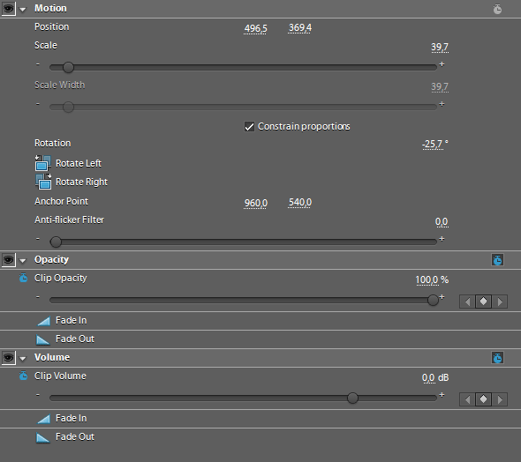Viewport: 521px width, 462px height.
Task: Click Scale value 39,7
Action: pyautogui.click(x=440, y=48)
